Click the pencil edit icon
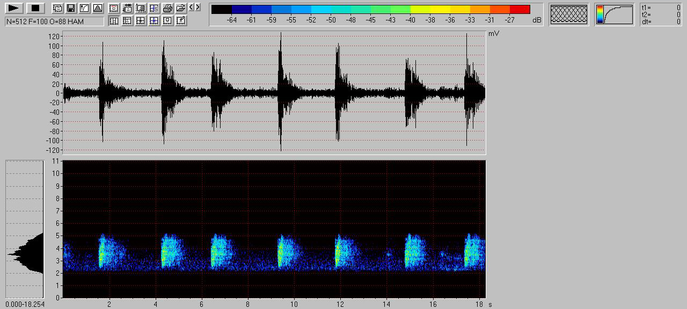The image size is (687, 309). (x=181, y=21)
